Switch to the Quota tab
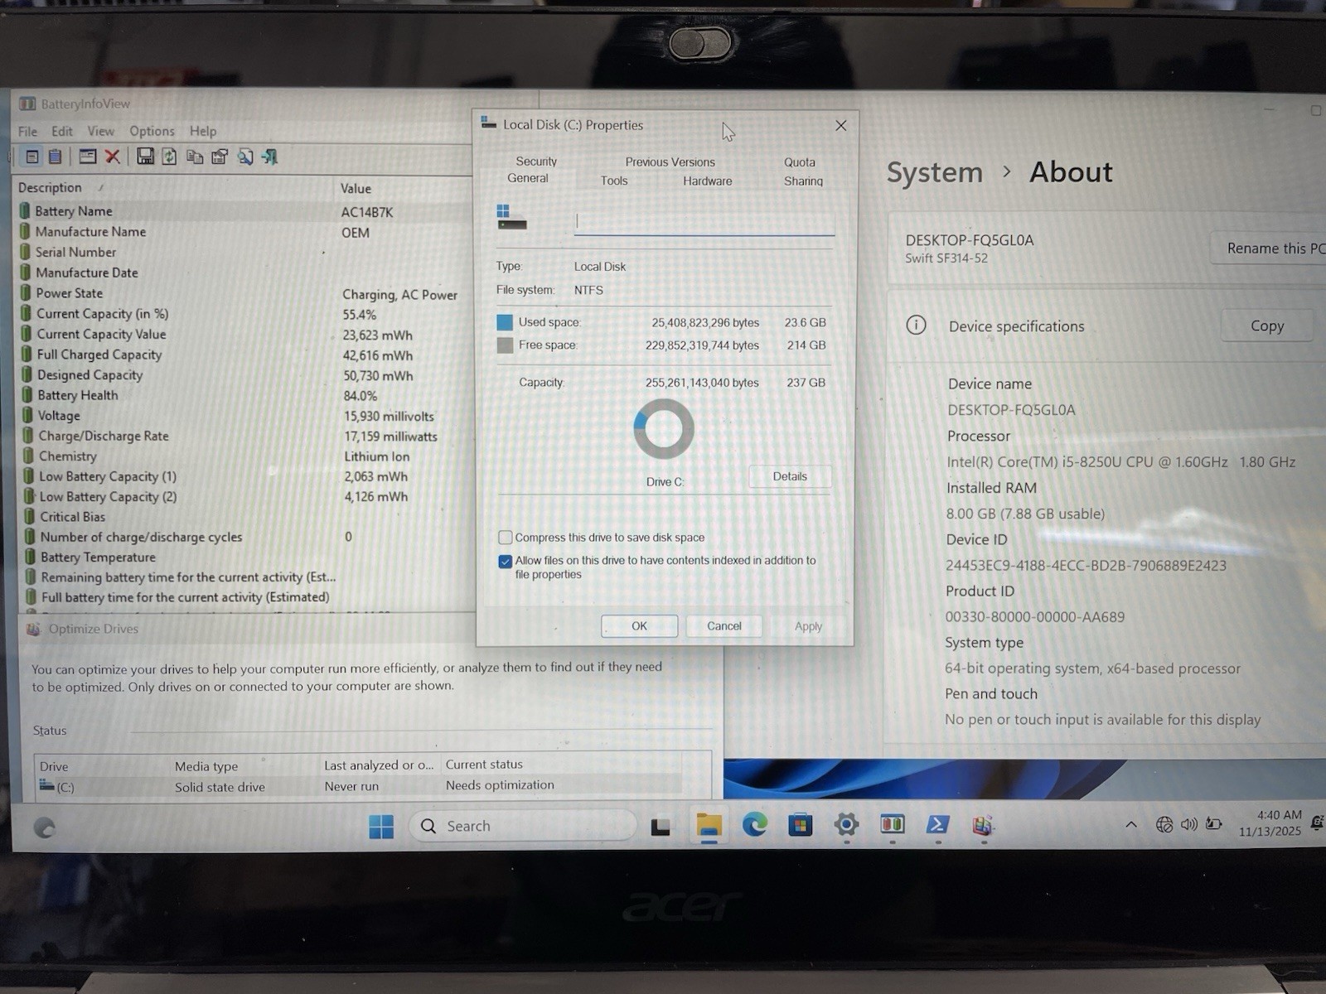Screen dimensions: 1326x994 pos(800,162)
